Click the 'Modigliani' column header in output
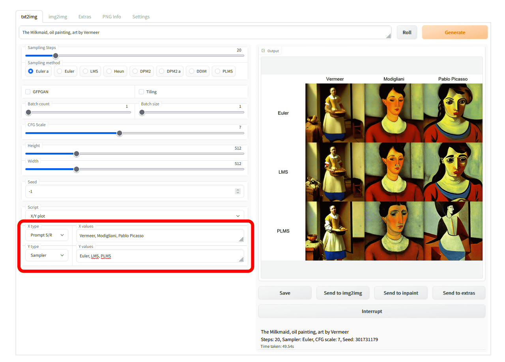505x362 pixels. pos(394,79)
